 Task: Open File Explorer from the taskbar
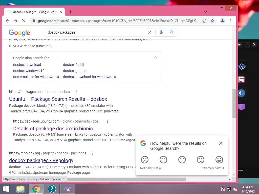(20, 189)
